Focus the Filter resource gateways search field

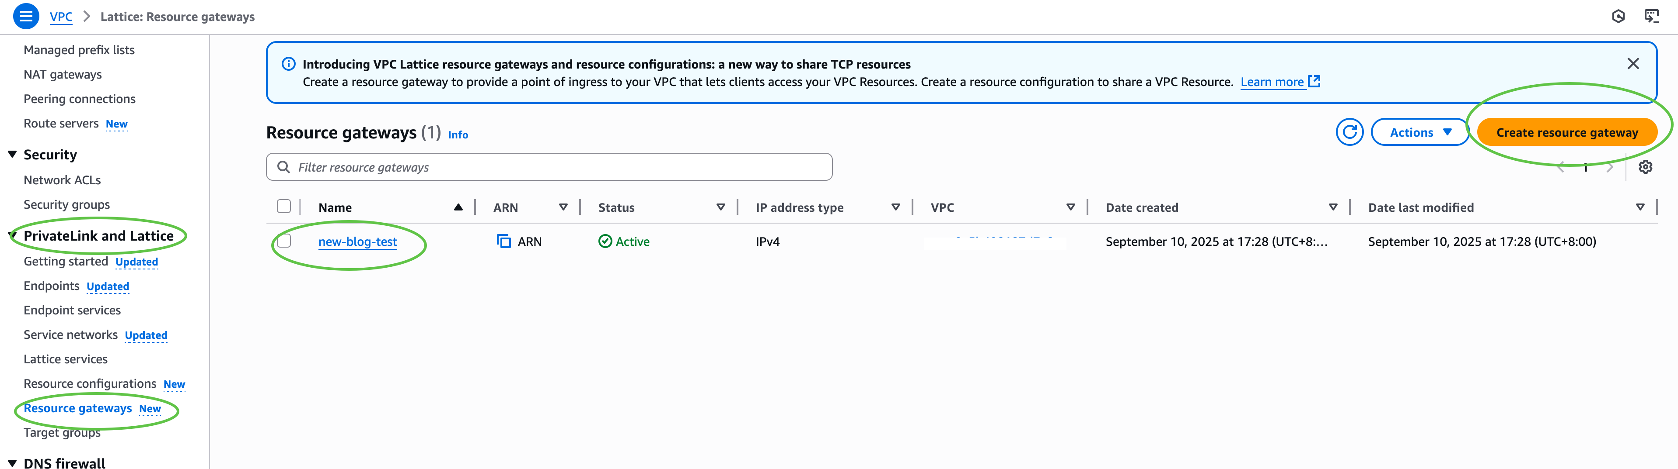coord(549,167)
